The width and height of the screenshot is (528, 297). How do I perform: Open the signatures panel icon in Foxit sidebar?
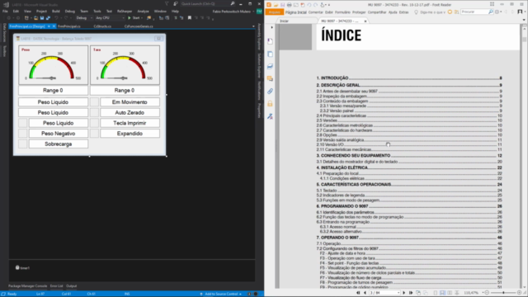coord(270,116)
